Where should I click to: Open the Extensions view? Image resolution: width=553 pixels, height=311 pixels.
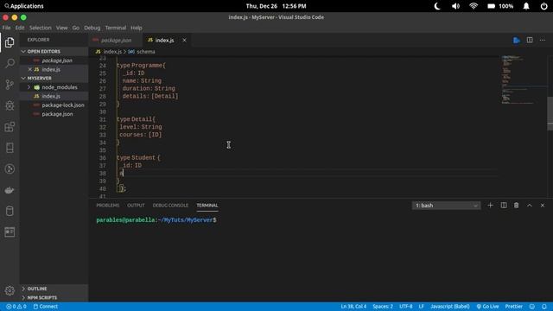point(10,127)
